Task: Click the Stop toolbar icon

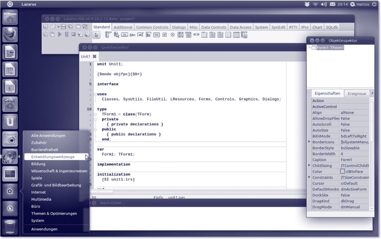Action: click(73, 35)
